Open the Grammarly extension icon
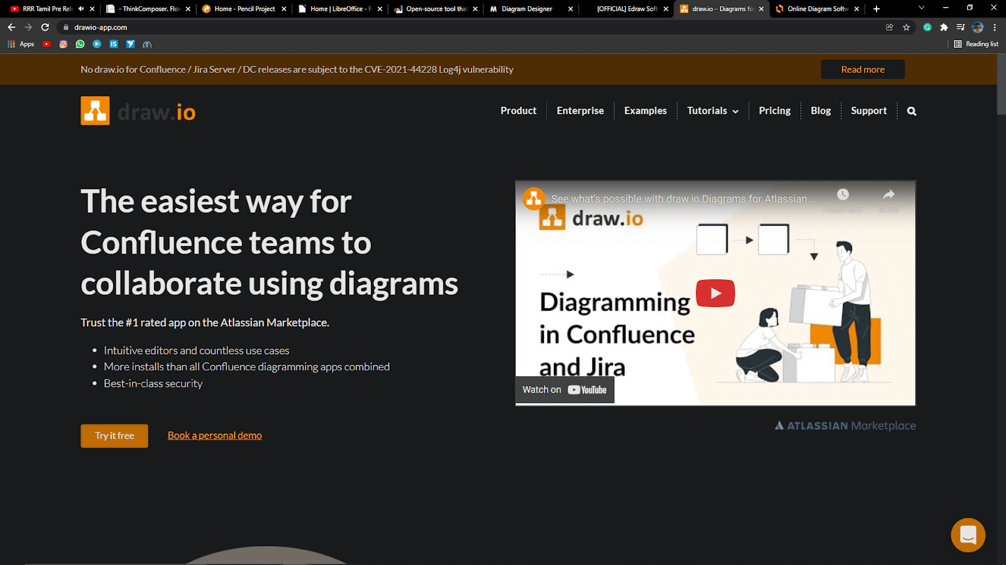Viewport: 1006px width, 565px height. pos(927,27)
